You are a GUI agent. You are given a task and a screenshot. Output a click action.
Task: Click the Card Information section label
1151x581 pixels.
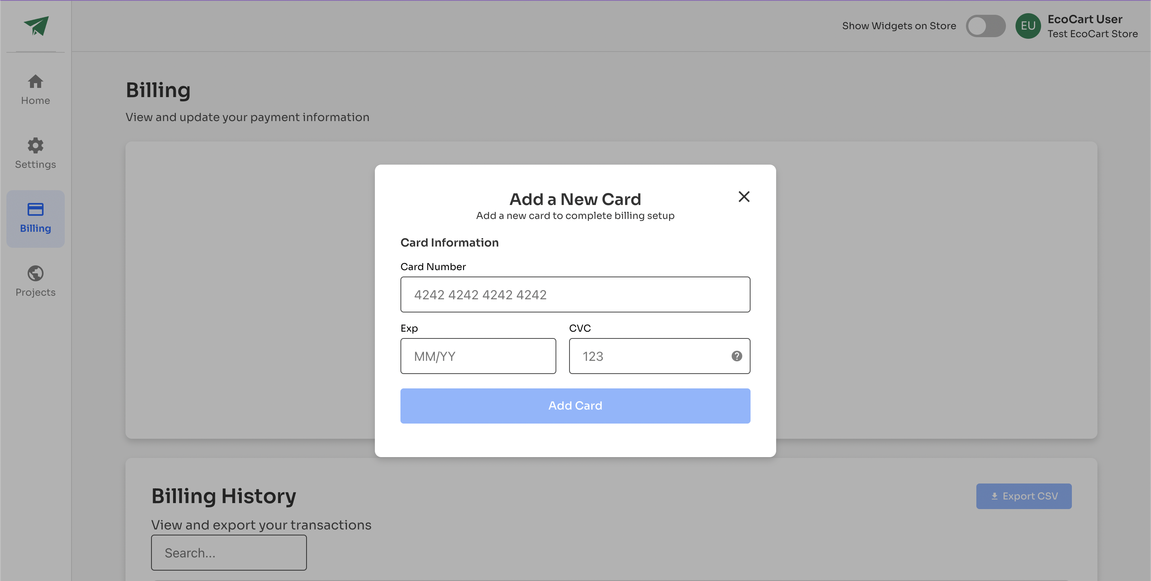tap(449, 243)
